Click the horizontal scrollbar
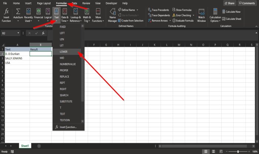259x154 pixels. point(204,146)
